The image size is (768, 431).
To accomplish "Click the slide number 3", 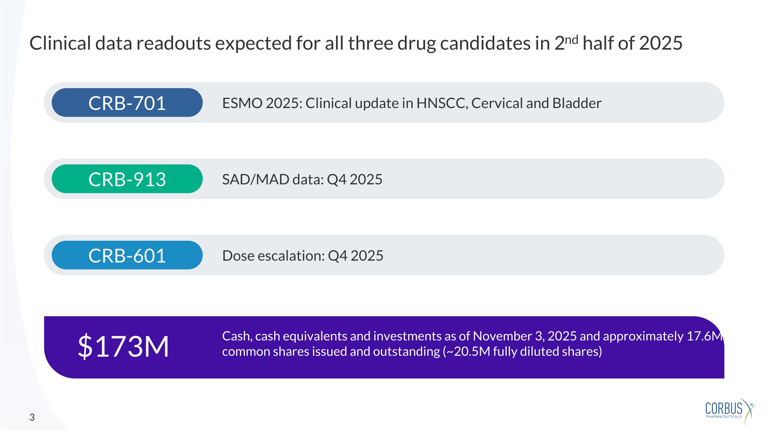I will point(32,417).
